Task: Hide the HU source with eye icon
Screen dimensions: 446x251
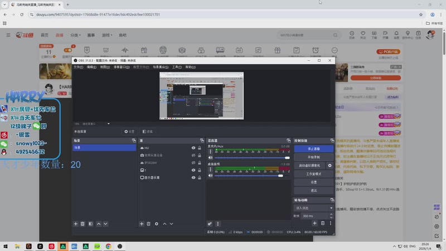Action: point(193,148)
